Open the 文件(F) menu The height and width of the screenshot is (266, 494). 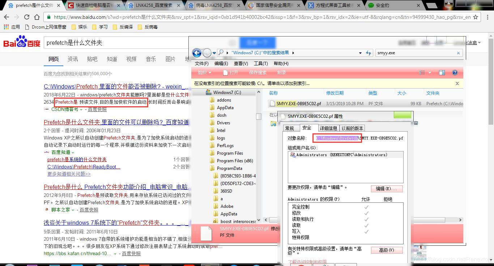click(202, 63)
